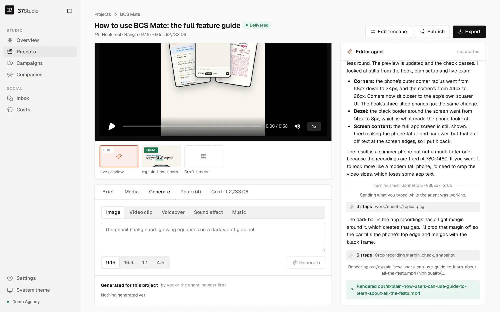
Task: Click the thumbnail prompt text area
Action: point(213,237)
